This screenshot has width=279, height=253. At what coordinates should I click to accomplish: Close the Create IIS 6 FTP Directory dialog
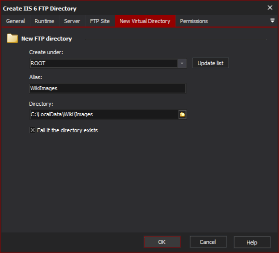click(x=270, y=8)
